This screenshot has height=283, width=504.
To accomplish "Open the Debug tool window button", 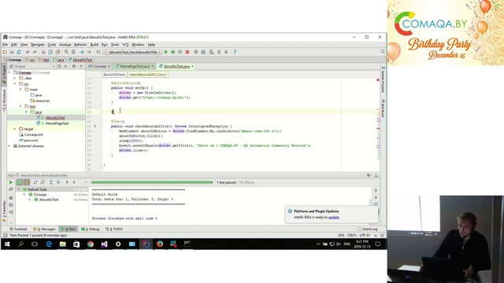I will click(91, 229).
